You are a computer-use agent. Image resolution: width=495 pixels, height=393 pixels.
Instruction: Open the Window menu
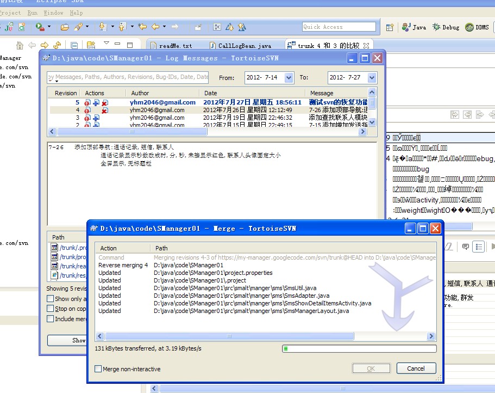click(x=53, y=13)
